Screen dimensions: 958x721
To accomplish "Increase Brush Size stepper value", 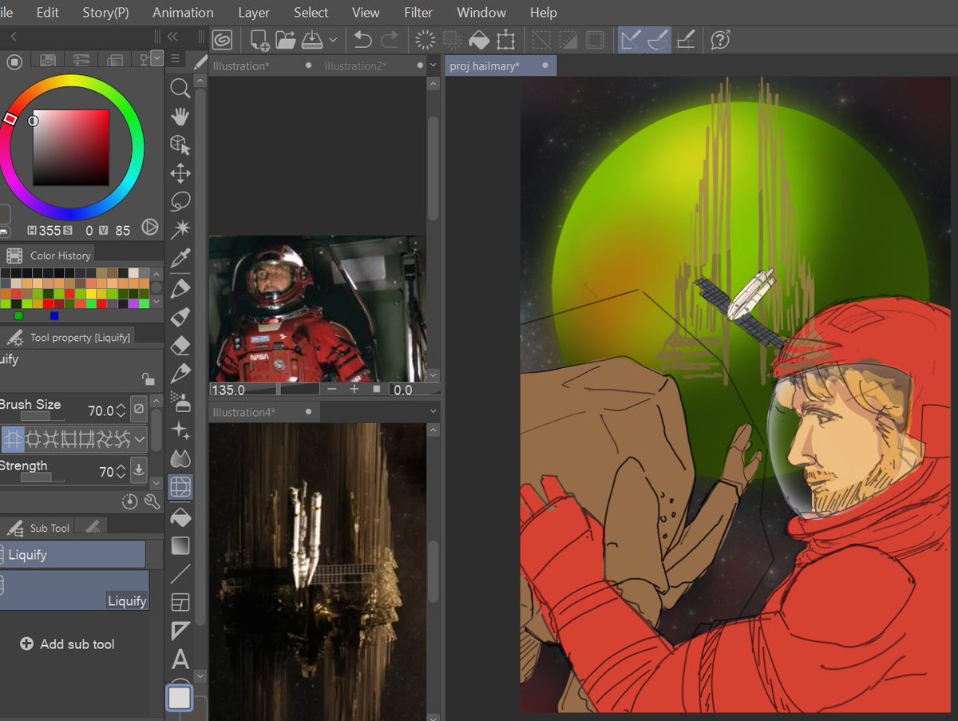I will pyautogui.click(x=121, y=406).
